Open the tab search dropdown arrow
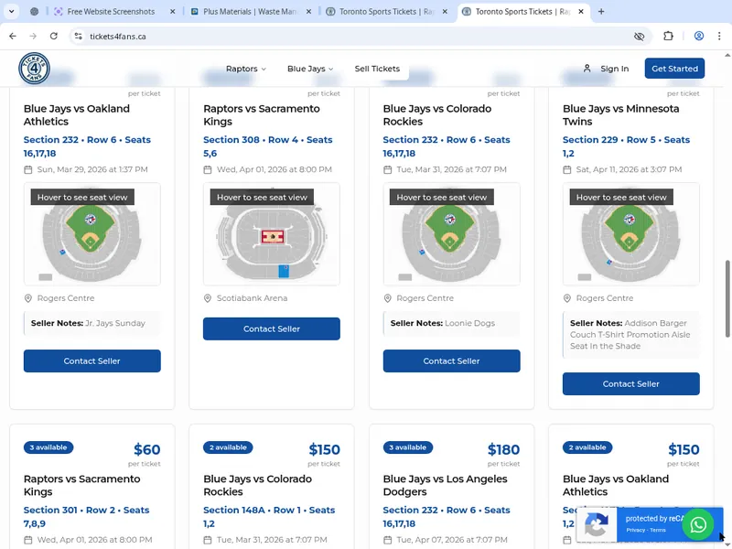The height and width of the screenshot is (549, 732). point(12,12)
